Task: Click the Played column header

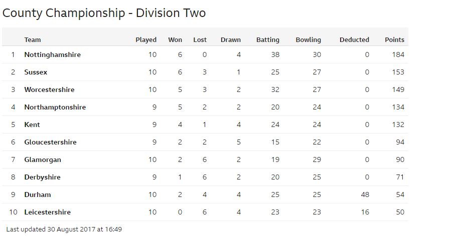Action: click(146, 40)
